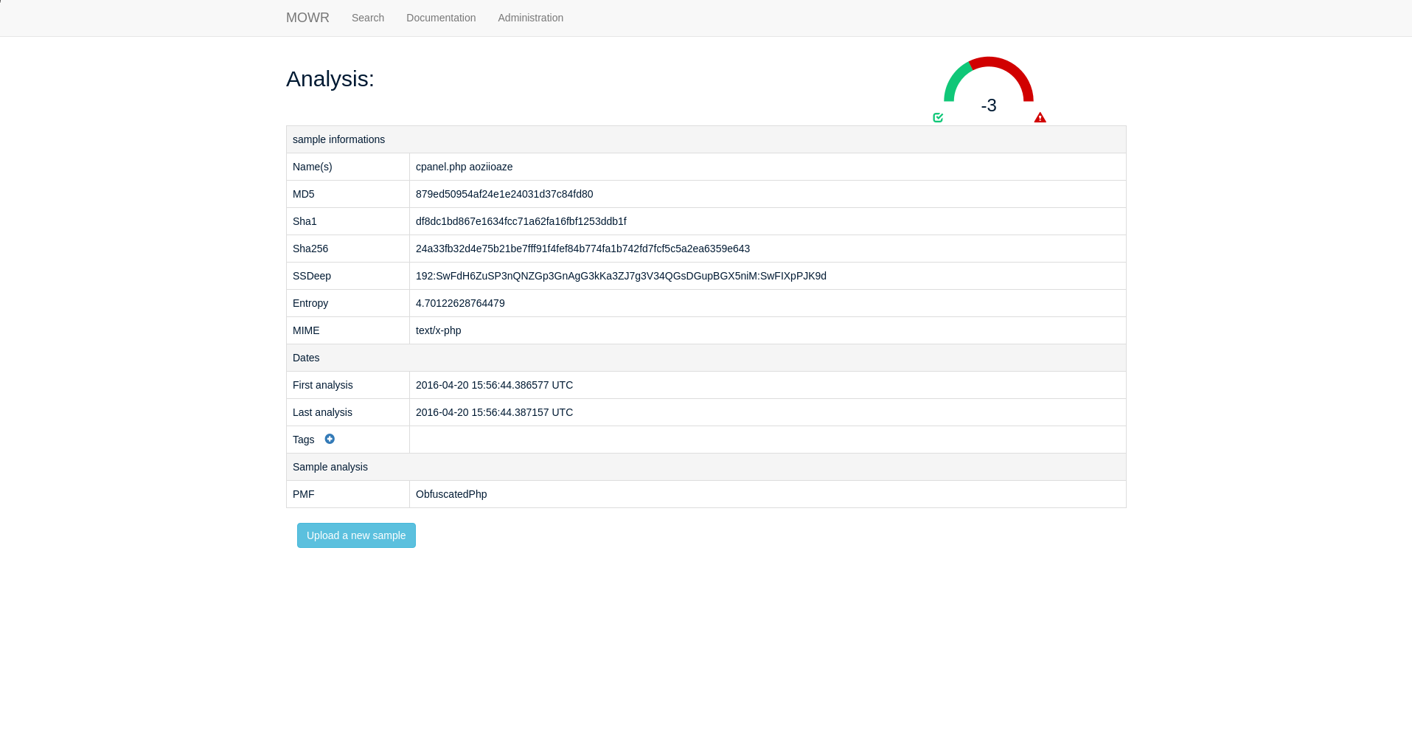Click the sample name cpanel.php aoziioaze

click(464, 167)
